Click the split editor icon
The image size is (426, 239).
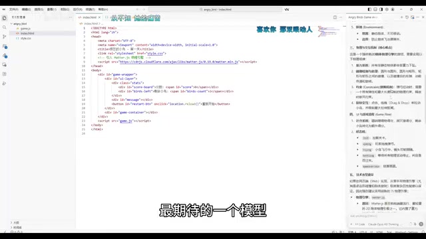[335, 17]
